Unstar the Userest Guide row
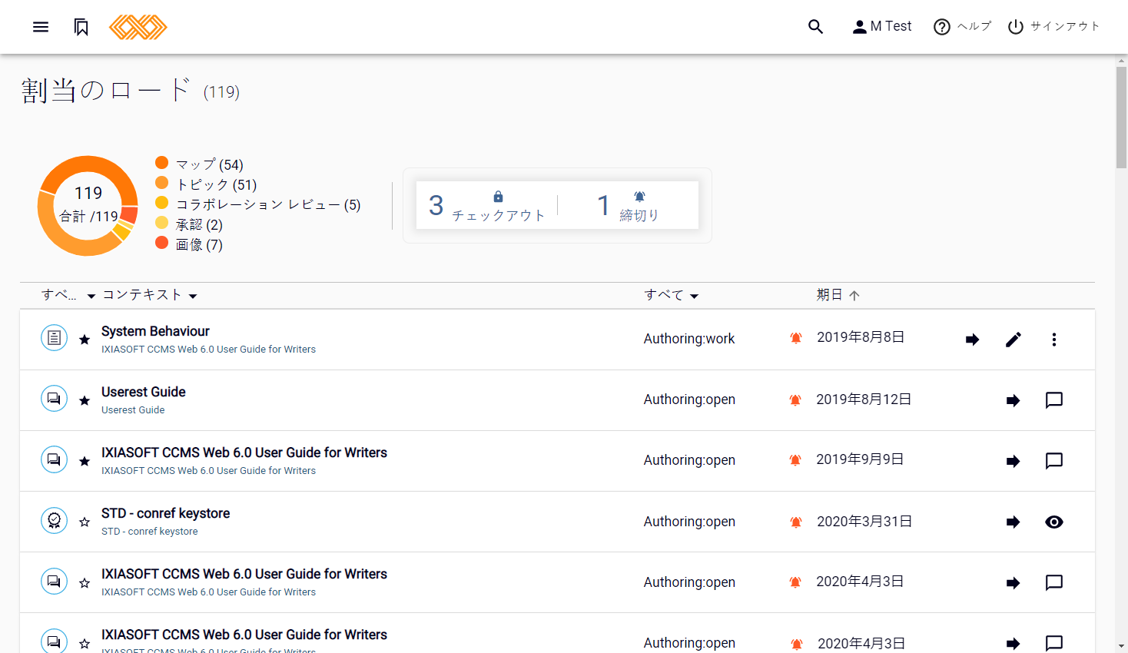The height and width of the screenshot is (653, 1128). [85, 400]
